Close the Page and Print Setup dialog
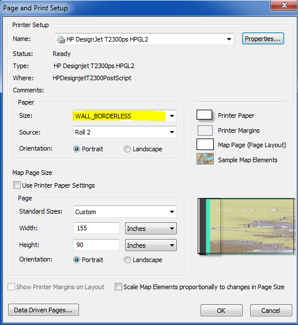The height and width of the screenshot is (325, 298). tap(284, 5)
